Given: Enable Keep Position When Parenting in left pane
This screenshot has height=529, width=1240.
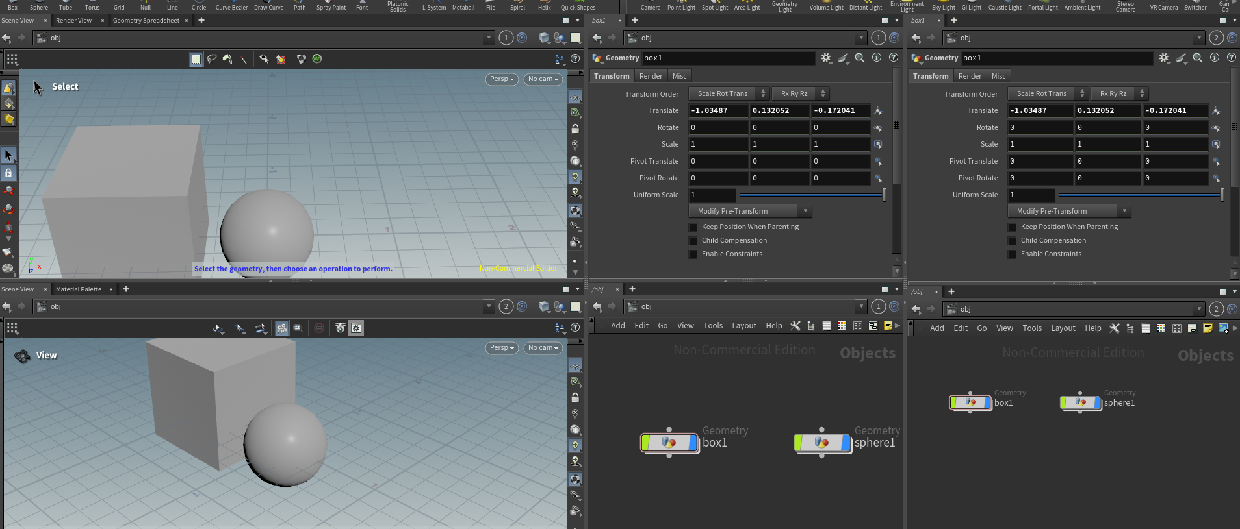Looking at the screenshot, I should [693, 227].
